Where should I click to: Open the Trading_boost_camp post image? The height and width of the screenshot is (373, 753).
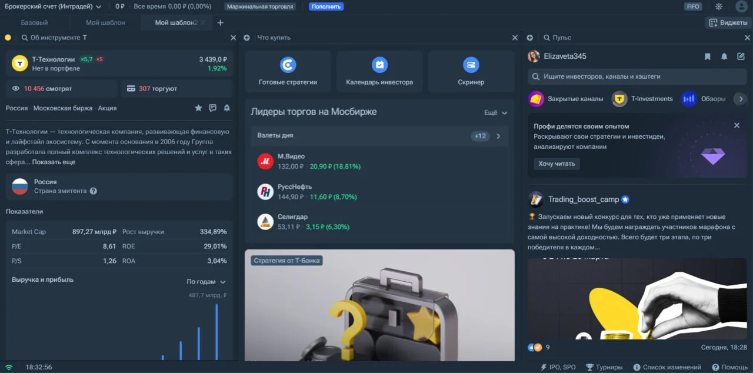637,299
